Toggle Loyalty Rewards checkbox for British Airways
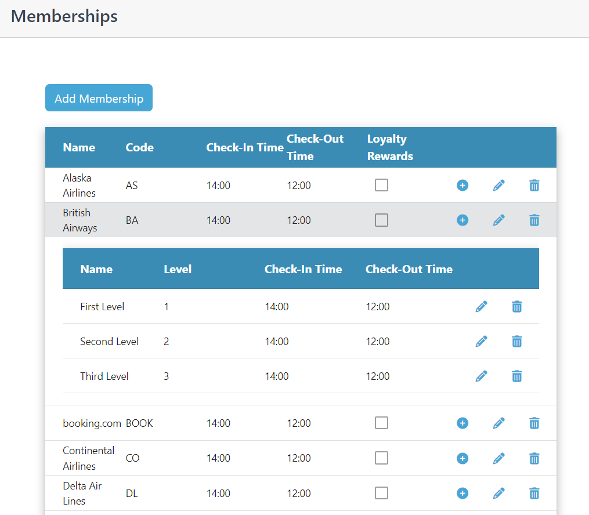 click(381, 220)
